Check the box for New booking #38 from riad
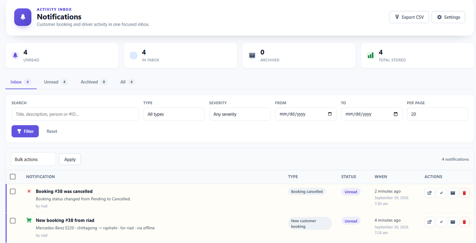476x243 pixels. point(13,221)
